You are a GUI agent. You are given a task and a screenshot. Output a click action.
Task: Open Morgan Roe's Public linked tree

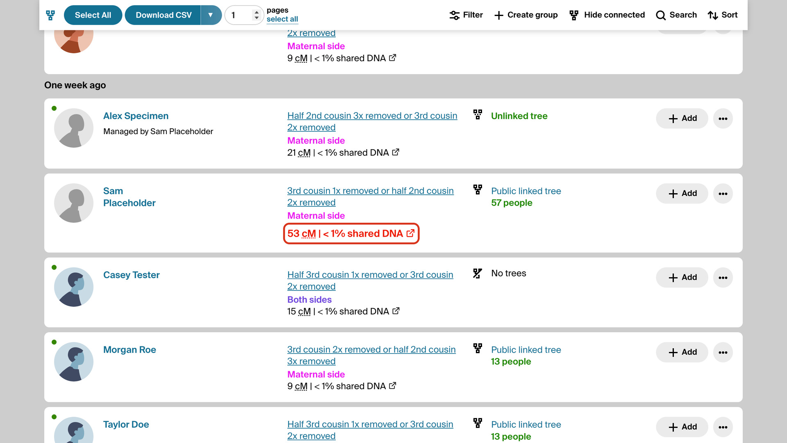pyautogui.click(x=526, y=350)
